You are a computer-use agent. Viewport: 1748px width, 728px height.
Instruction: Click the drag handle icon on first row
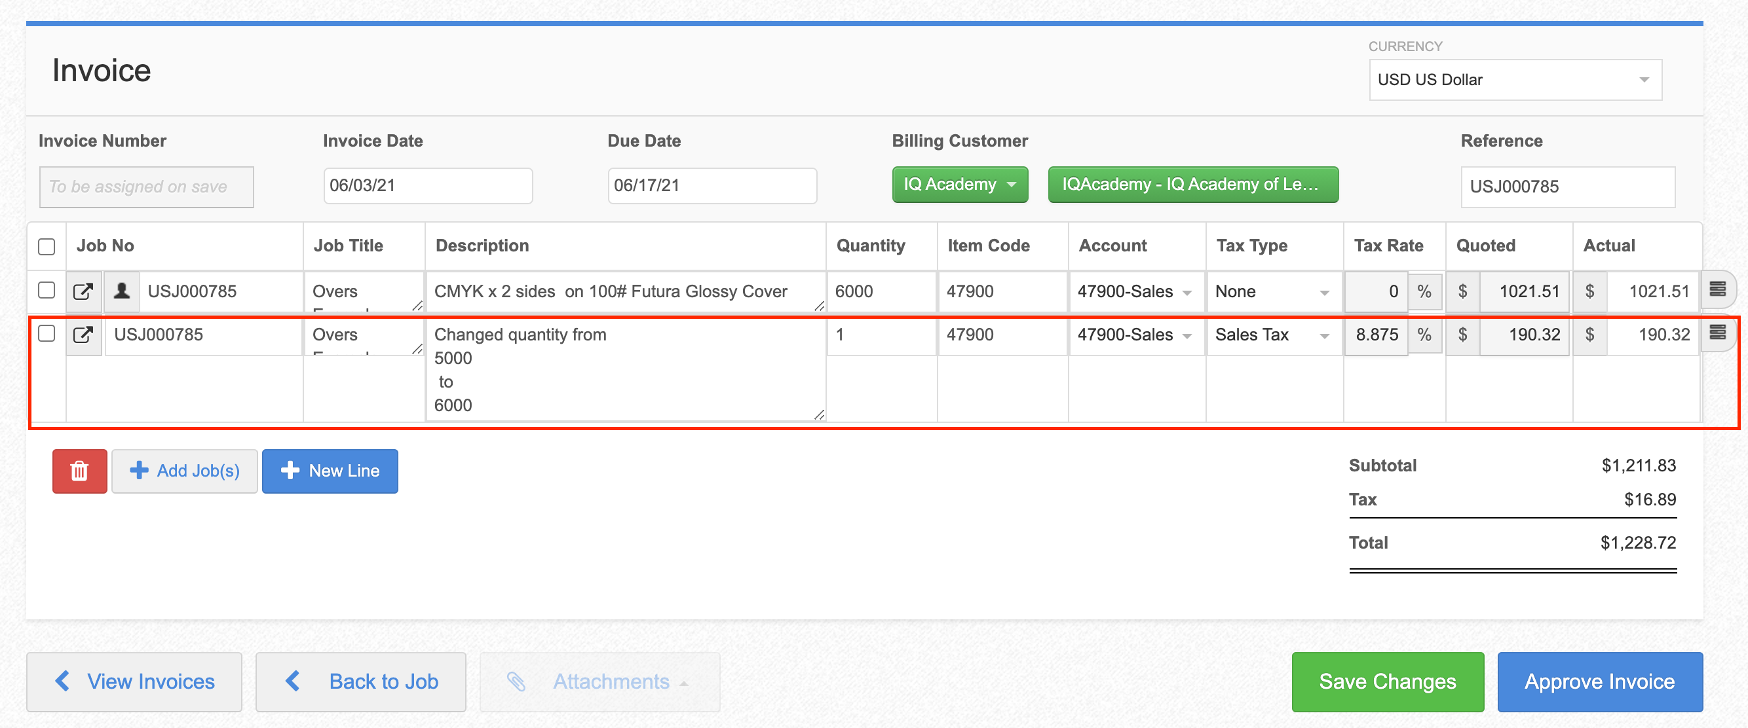[x=1717, y=289]
